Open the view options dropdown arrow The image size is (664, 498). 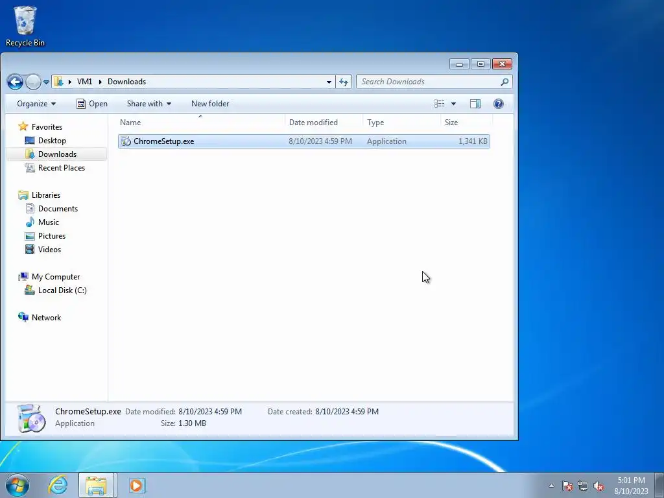[453, 104]
